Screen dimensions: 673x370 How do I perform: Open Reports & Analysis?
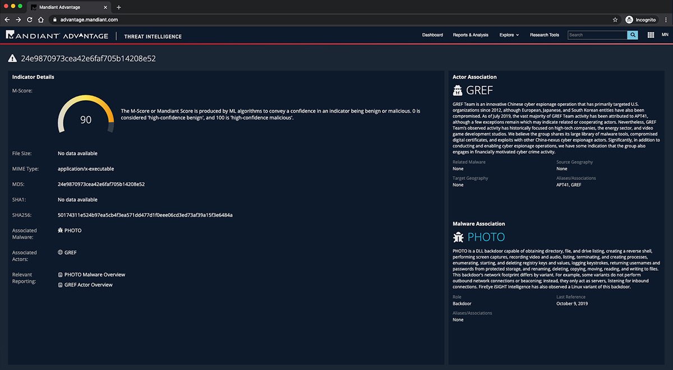click(x=470, y=34)
